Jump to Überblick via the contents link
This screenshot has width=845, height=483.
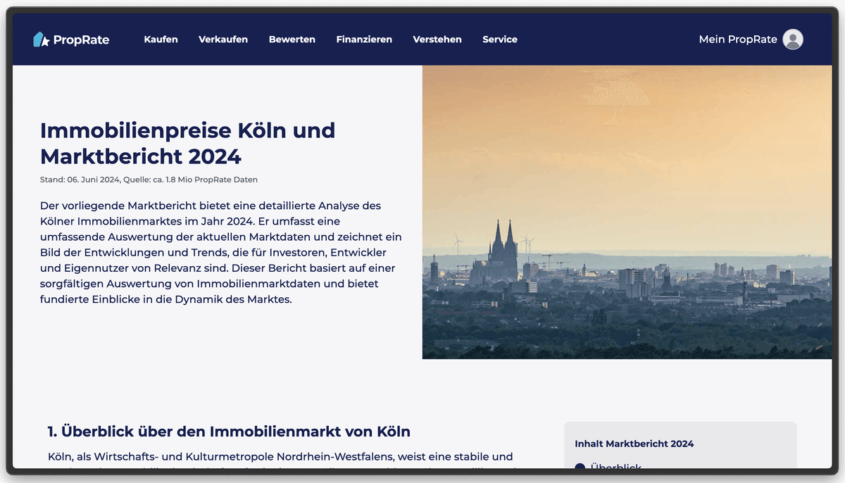pyautogui.click(x=616, y=466)
